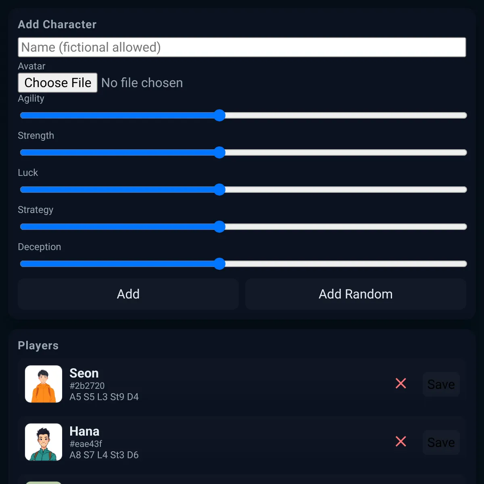Adjust the Strength slider handle
This screenshot has height=484, width=484.
tap(219, 152)
